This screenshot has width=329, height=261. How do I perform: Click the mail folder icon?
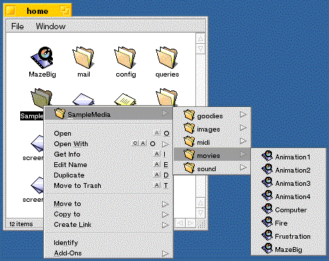[83, 58]
